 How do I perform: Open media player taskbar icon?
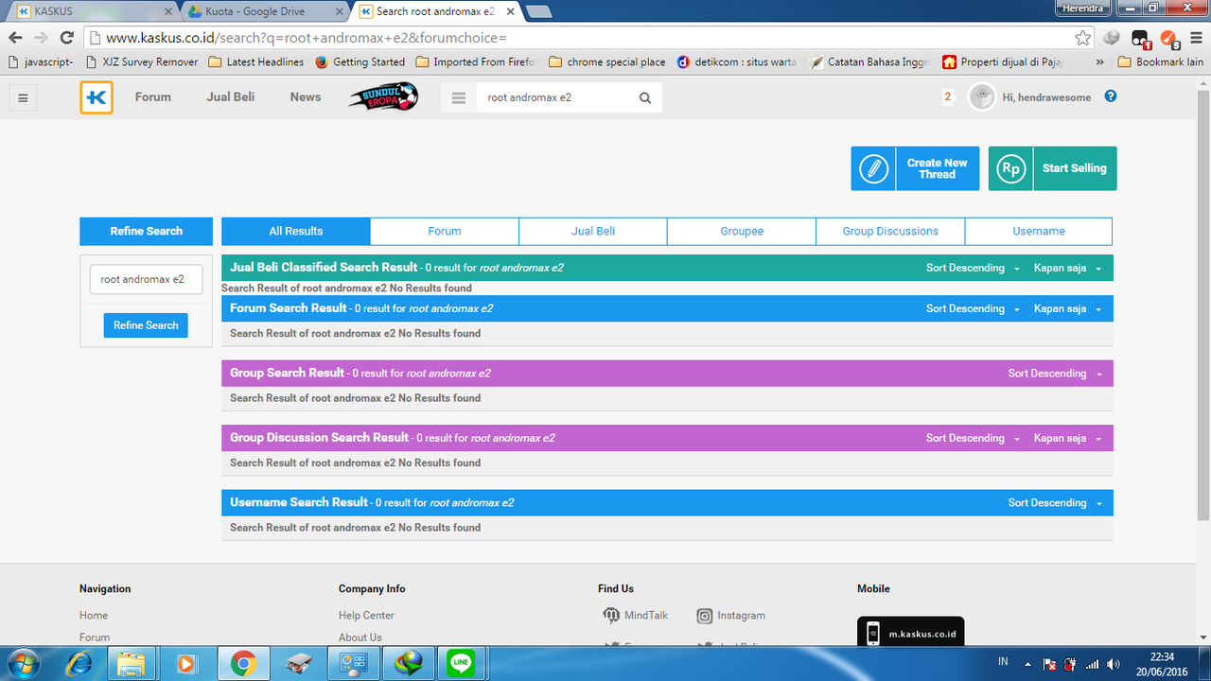pos(186,664)
